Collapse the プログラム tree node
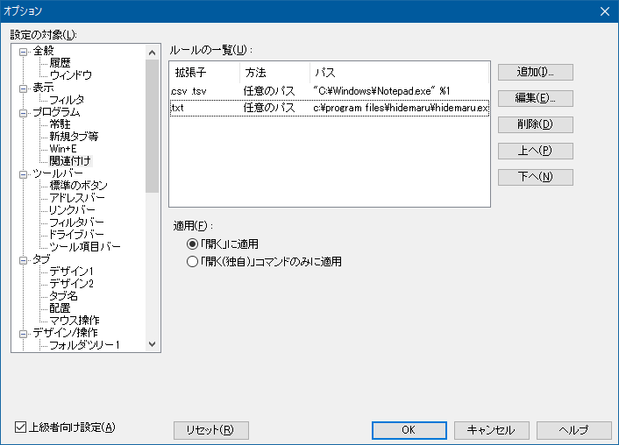The width and height of the screenshot is (619, 445). pyautogui.click(x=23, y=113)
